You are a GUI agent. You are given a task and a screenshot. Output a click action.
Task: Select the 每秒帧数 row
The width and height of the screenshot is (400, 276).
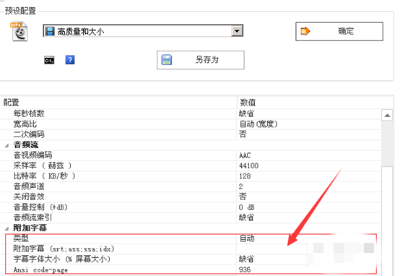pyautogui.click(x=191, y=113)
